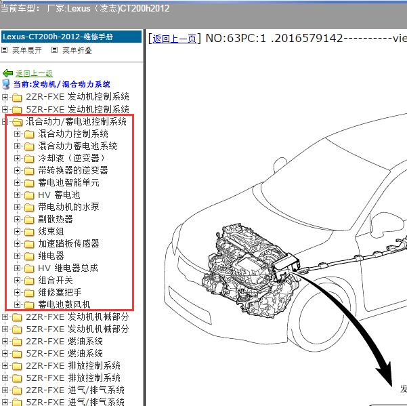The height and width of the screenshot is (406, 407).
Task: Click Lexus-CT200h-2012-维修手册 header
Action: click(x=71, y=37)
